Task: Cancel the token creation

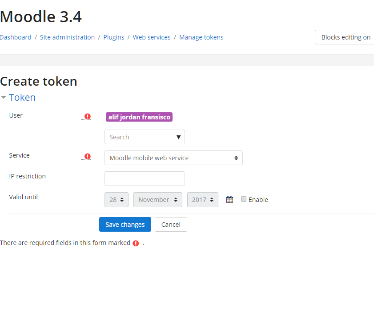Action: (171, 224)
